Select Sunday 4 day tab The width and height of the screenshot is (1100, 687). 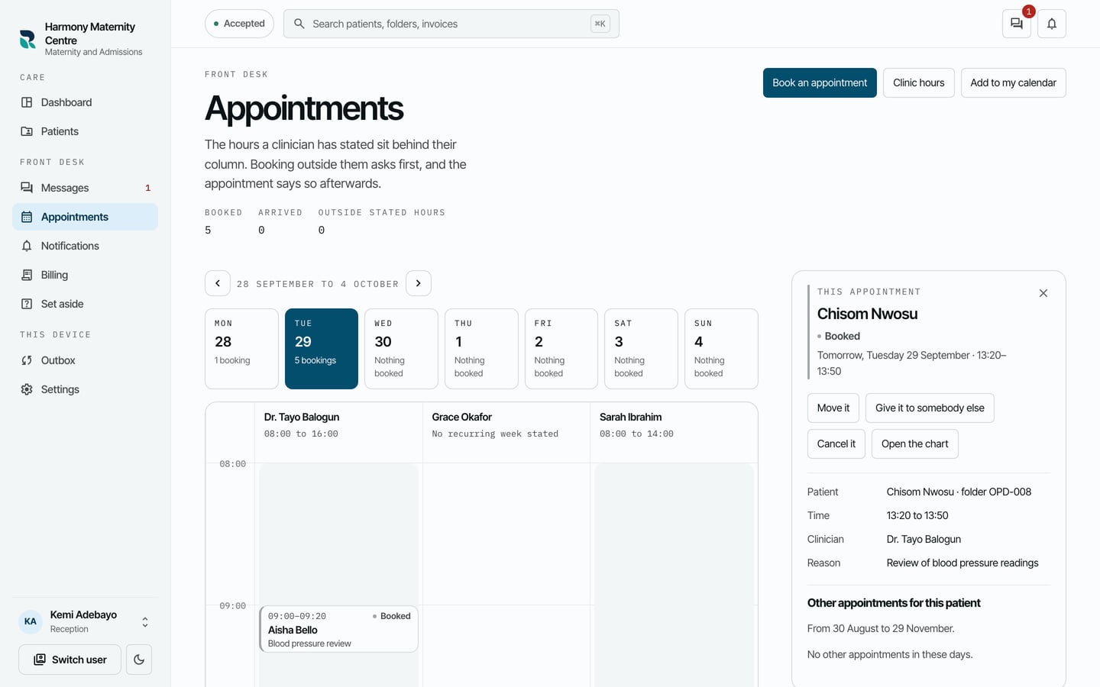point(721,349)
